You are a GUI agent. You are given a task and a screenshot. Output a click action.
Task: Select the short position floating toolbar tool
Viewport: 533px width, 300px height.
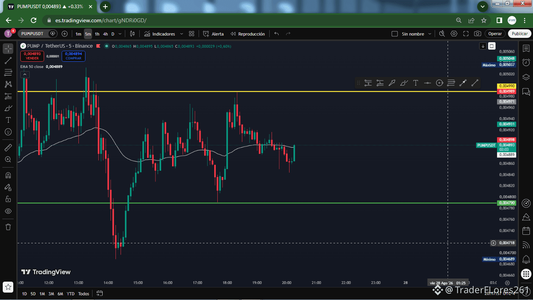[368, 83]
